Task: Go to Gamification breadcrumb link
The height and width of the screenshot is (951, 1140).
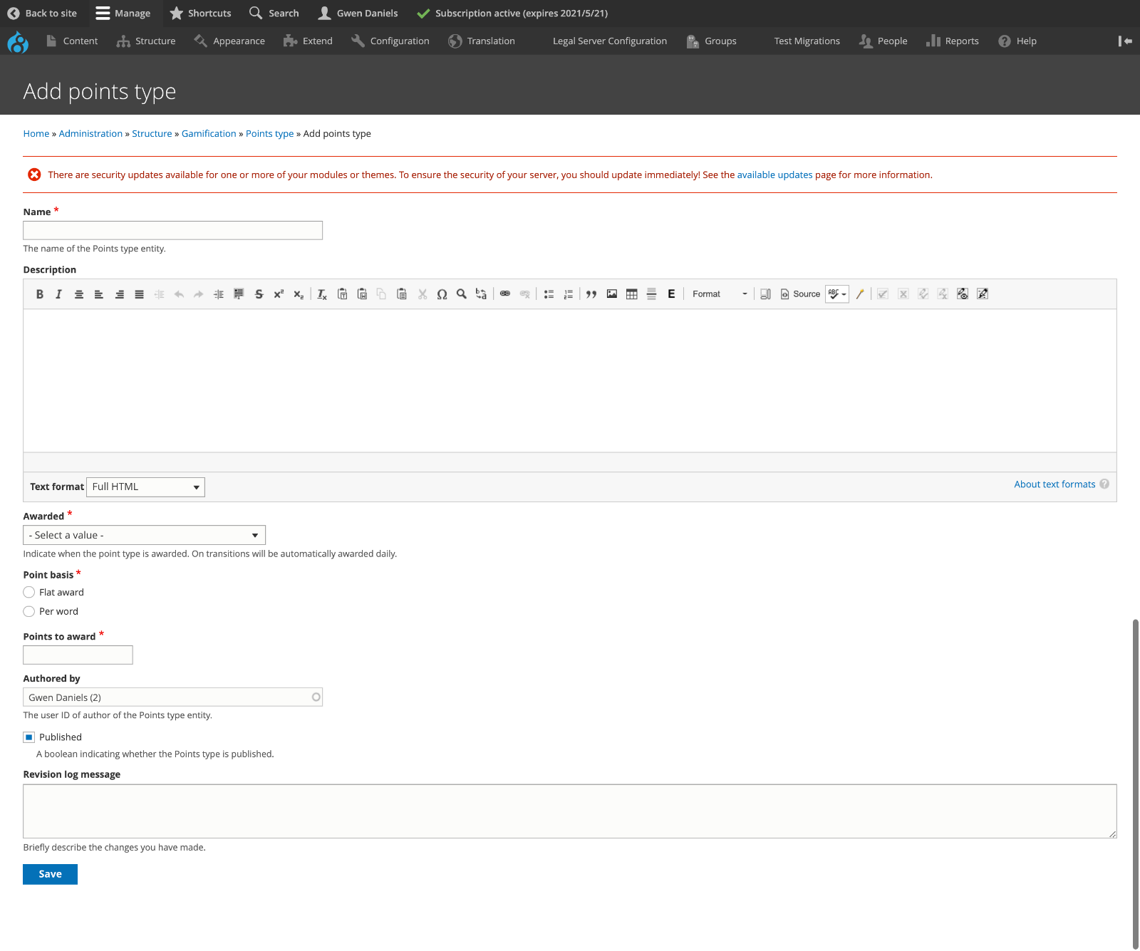Action: (x=209, y=134)
